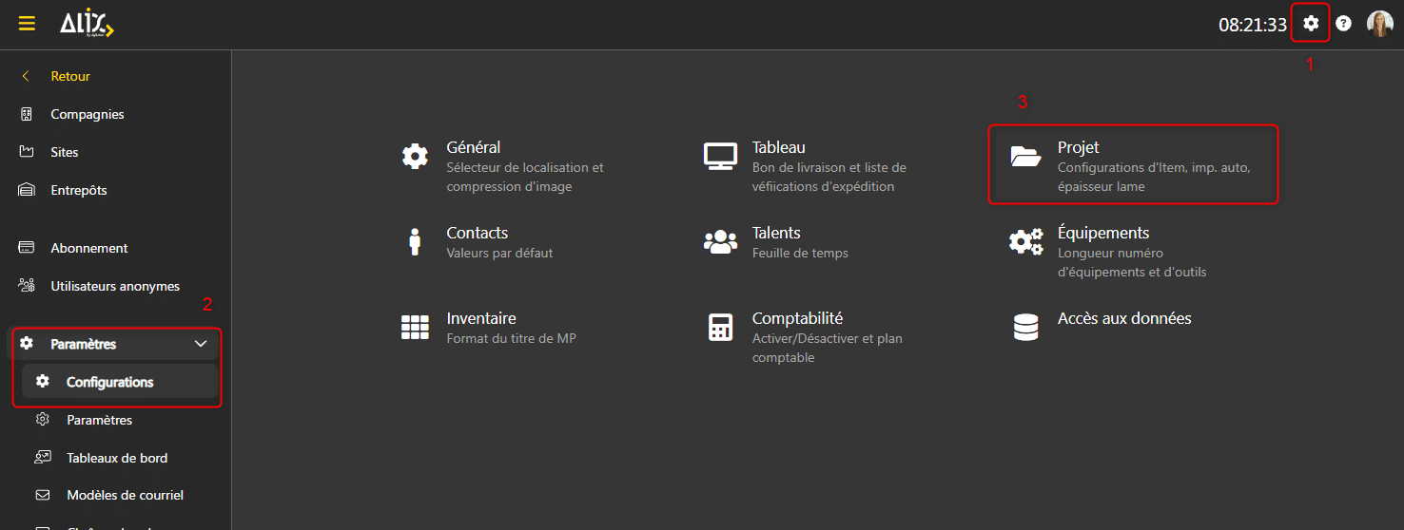Click the settings gear in top bar
This screenshot has height=530, width=1404.
point(1311,24)
